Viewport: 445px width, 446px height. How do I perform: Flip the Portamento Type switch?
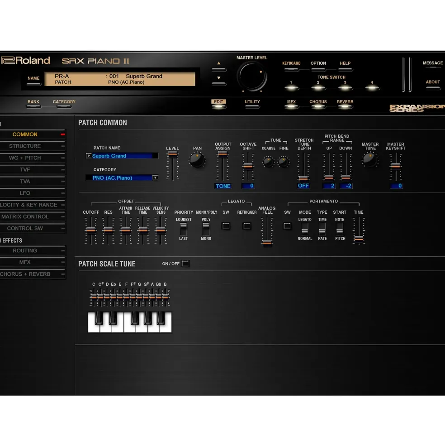click(x=322, y=229)
